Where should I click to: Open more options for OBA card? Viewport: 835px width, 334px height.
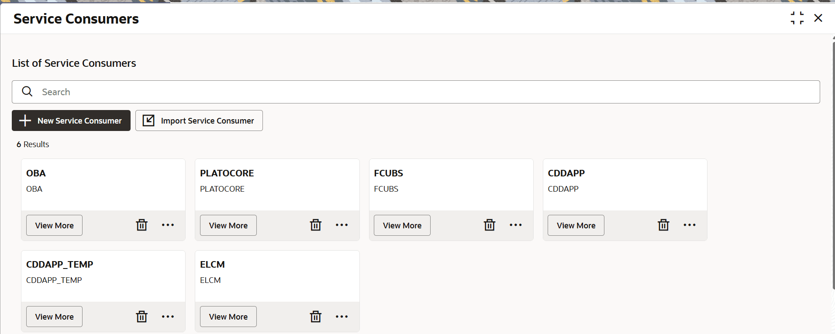[x=168, y=225]
